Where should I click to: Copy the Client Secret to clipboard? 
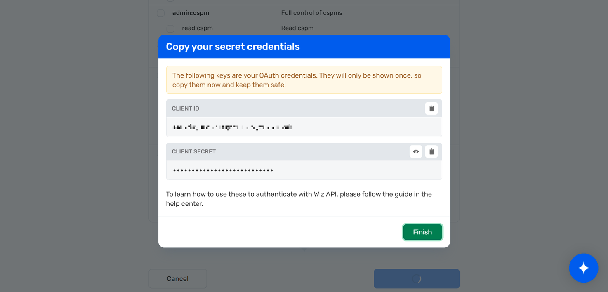431,151
